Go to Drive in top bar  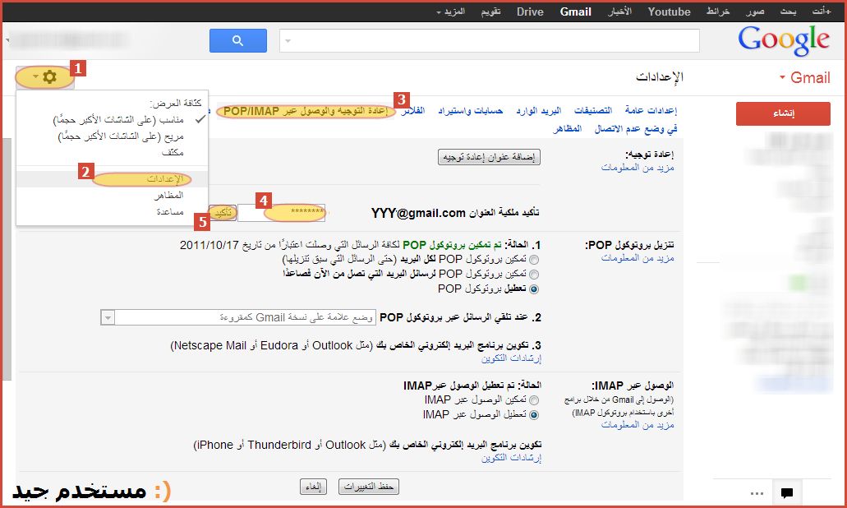coord(530,12)
